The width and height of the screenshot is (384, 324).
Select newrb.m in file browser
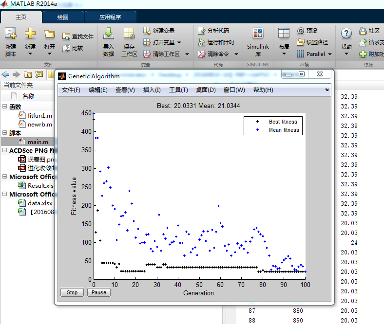[39, 125]
